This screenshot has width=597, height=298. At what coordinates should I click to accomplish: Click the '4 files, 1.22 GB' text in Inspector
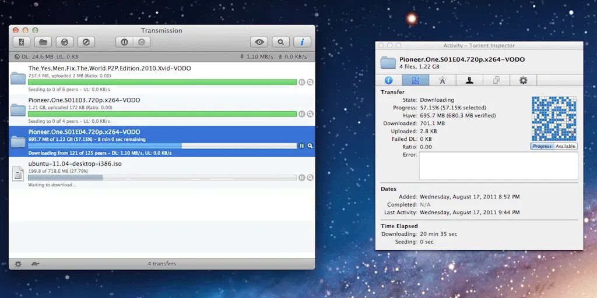tap(419, 66)
